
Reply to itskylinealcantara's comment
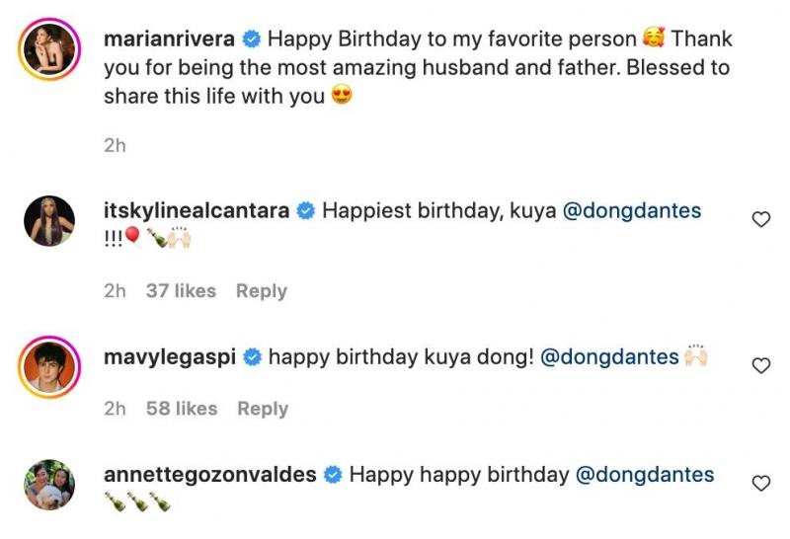coord(262,291)
